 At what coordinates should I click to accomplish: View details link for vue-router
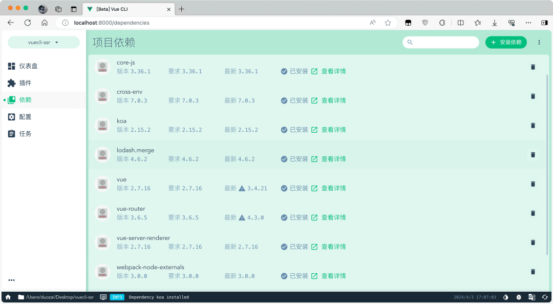(329, 218)
